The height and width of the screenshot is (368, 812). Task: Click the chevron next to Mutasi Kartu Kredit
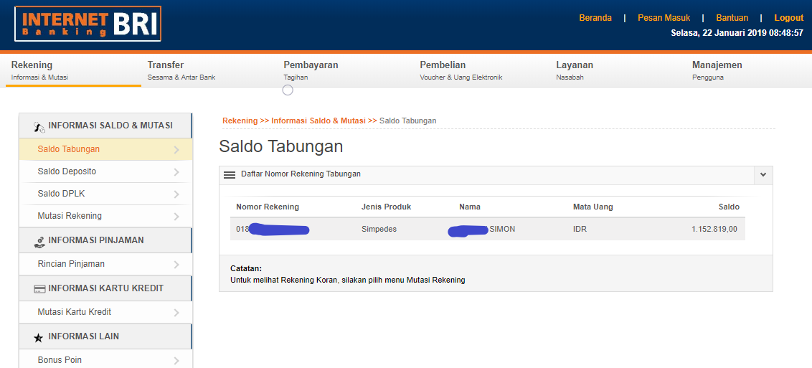(x=176, y=313)
